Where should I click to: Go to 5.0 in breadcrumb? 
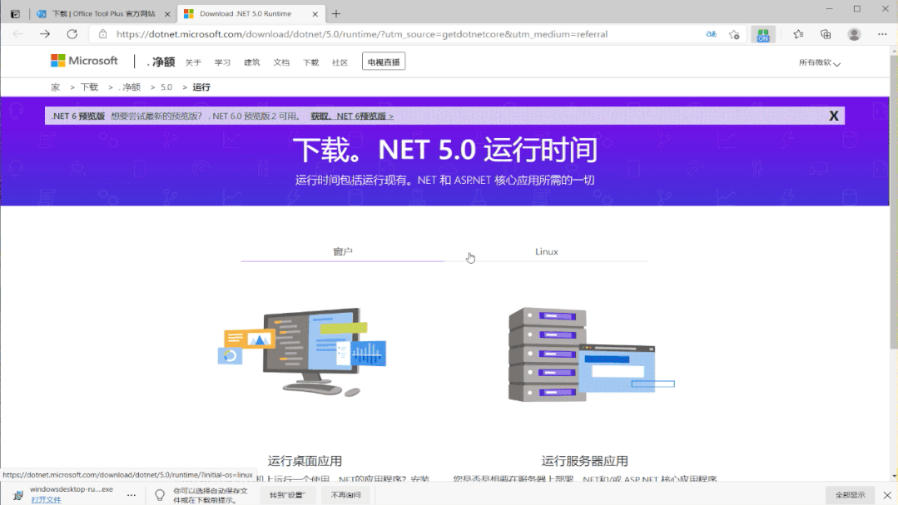tap(166, 87)
